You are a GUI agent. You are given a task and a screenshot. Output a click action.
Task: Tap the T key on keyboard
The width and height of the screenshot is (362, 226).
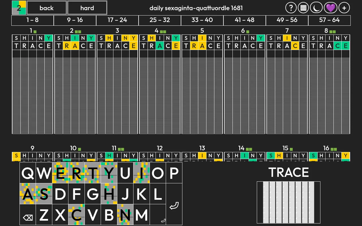click(x=93, y=173)
